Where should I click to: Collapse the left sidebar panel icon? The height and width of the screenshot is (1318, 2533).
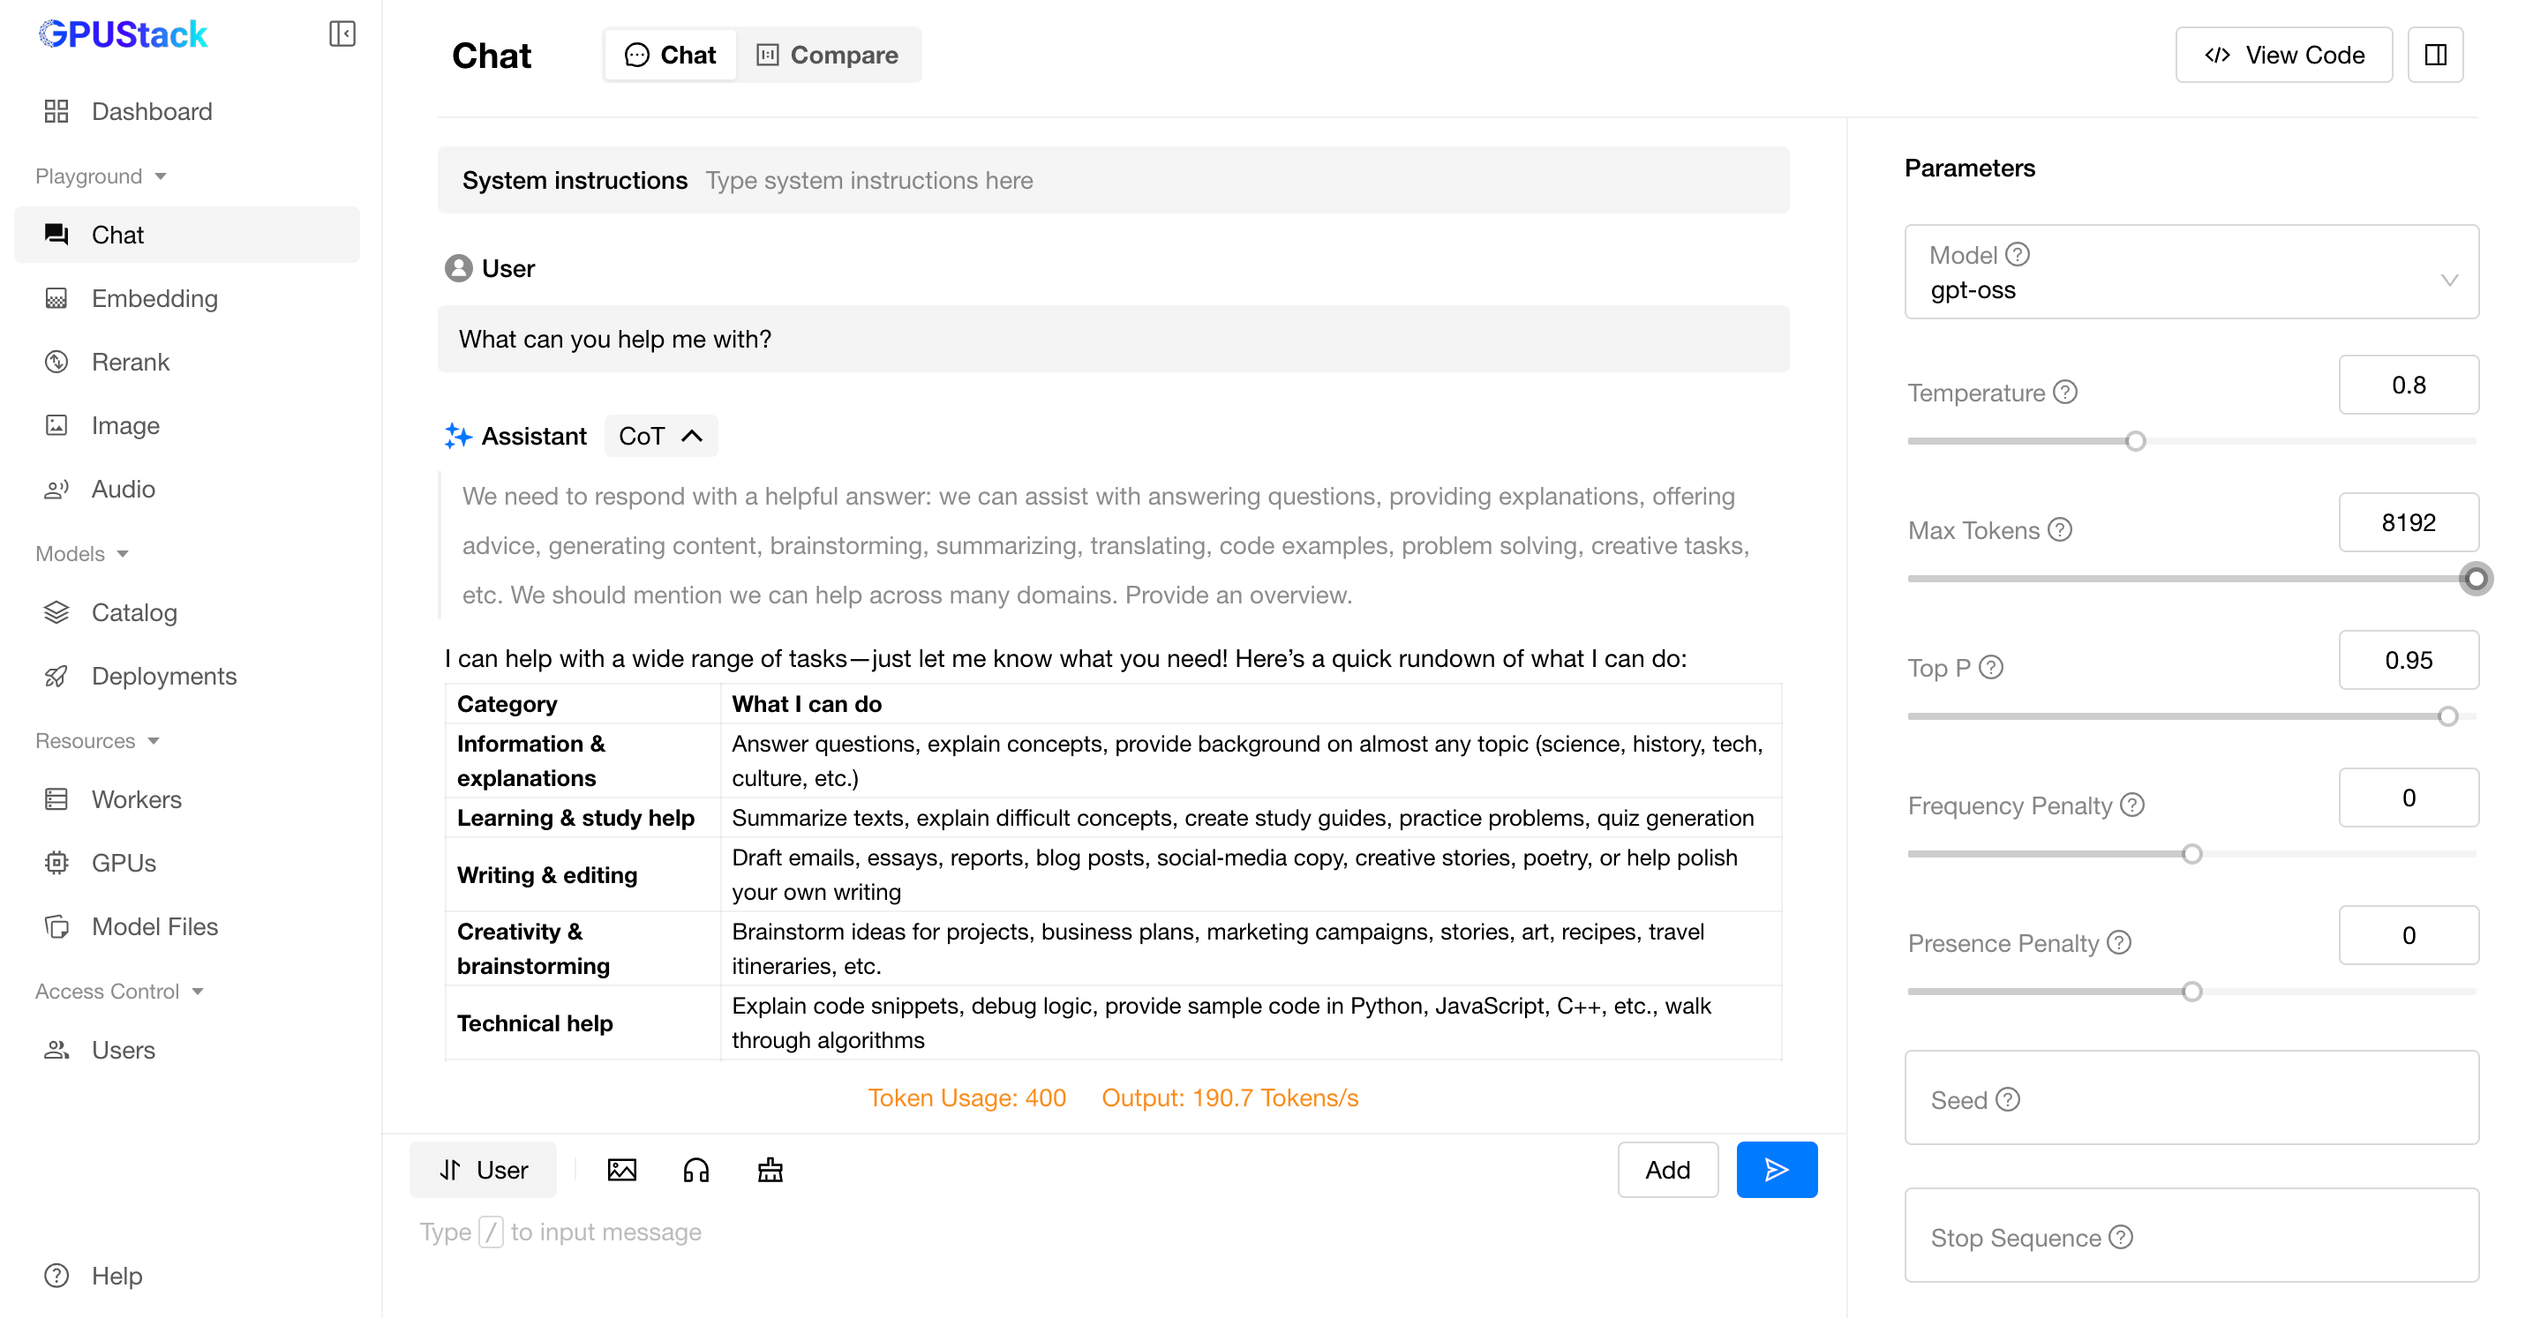pyautogui.click(x=342, y=34)
